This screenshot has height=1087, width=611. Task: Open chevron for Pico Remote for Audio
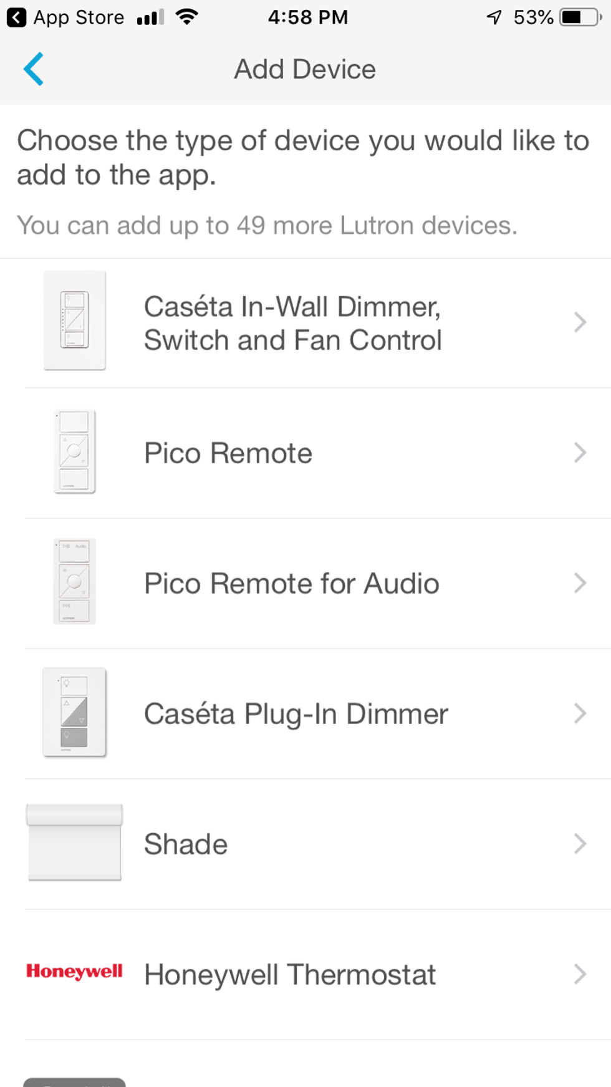click(580, 583)
